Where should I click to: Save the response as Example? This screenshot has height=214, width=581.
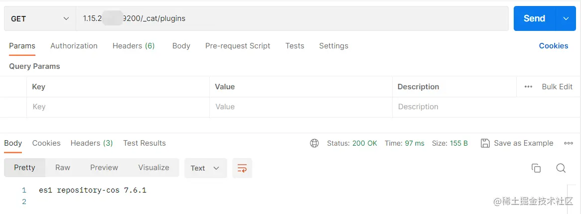click(517, 143)
